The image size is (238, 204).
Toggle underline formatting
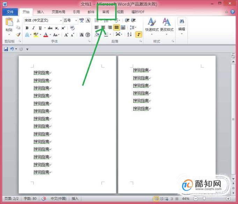pos(40,28)
